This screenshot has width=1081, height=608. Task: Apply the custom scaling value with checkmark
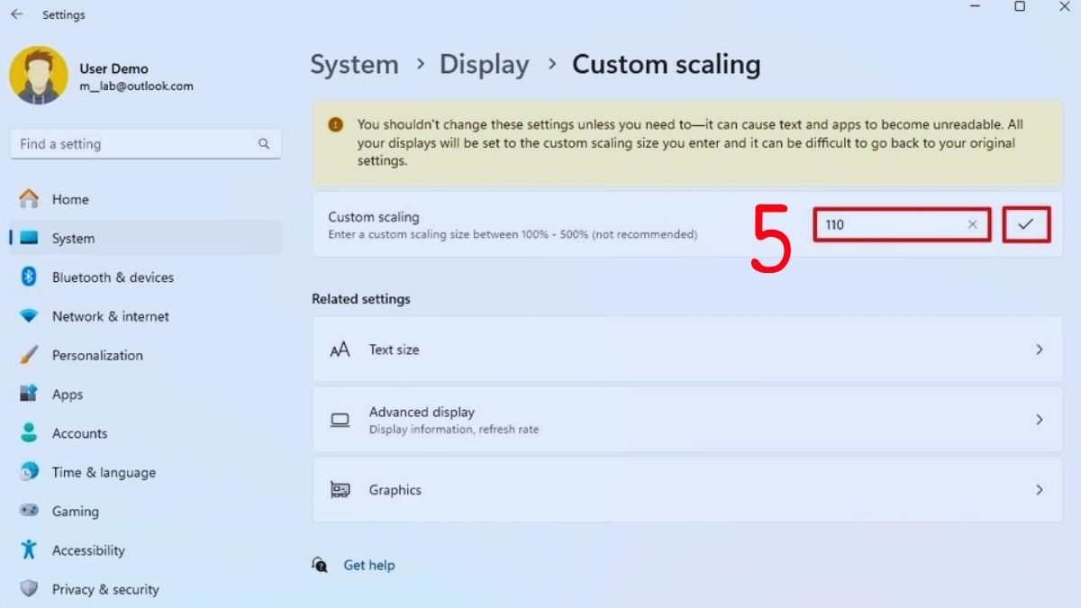coord(1027,224)
